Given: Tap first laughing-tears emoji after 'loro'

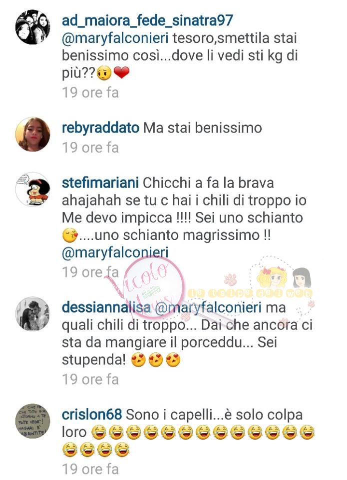Looking at the screenshot, I should [x=98, y=433].
